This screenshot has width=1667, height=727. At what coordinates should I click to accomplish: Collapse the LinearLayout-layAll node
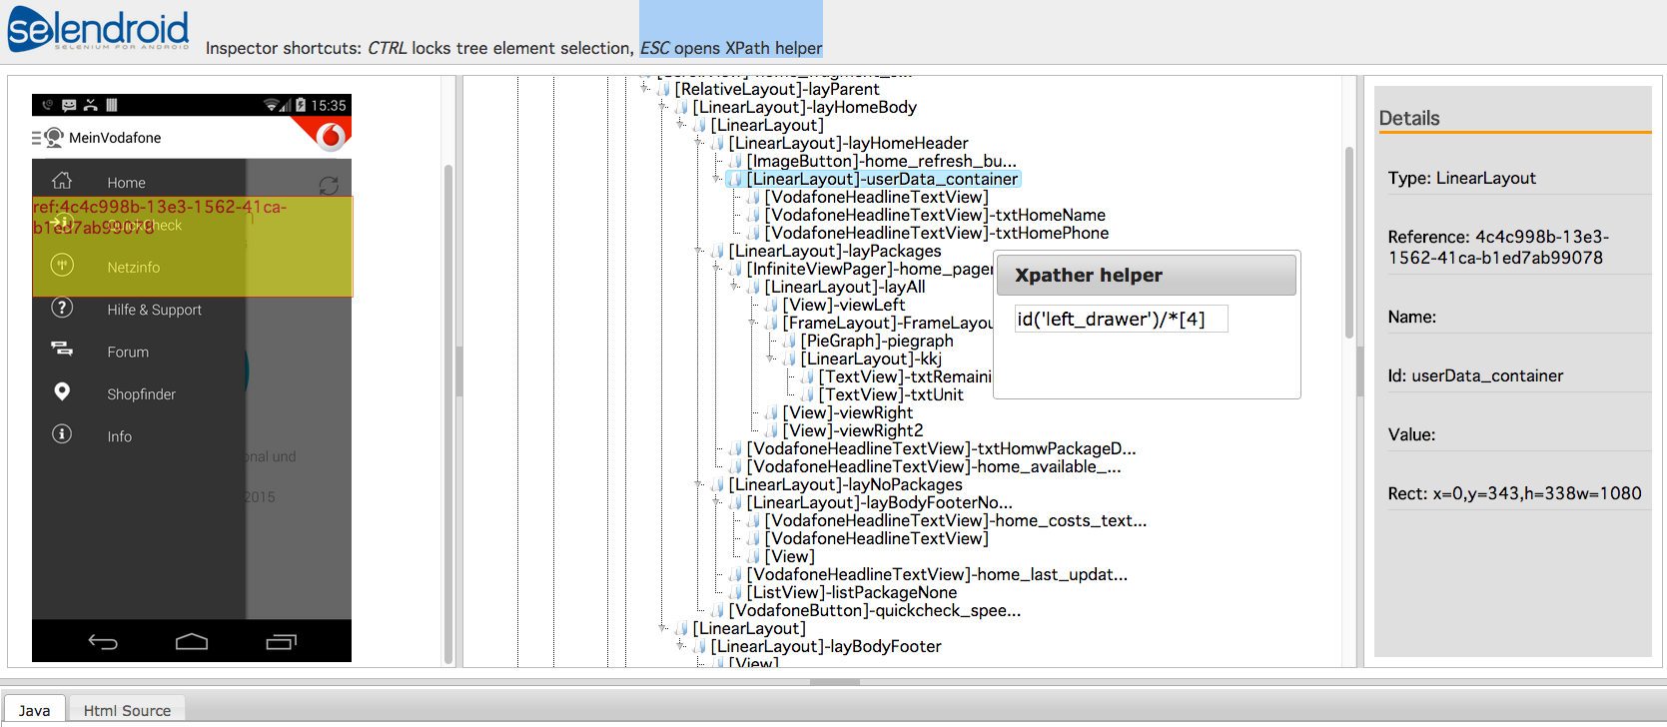click(x=735, y=287)
